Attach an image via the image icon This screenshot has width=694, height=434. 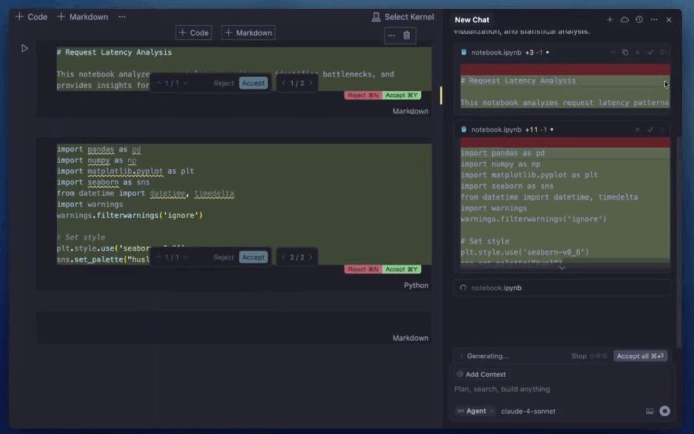point(650,411)
